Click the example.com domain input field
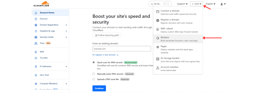 pos(122,49)
